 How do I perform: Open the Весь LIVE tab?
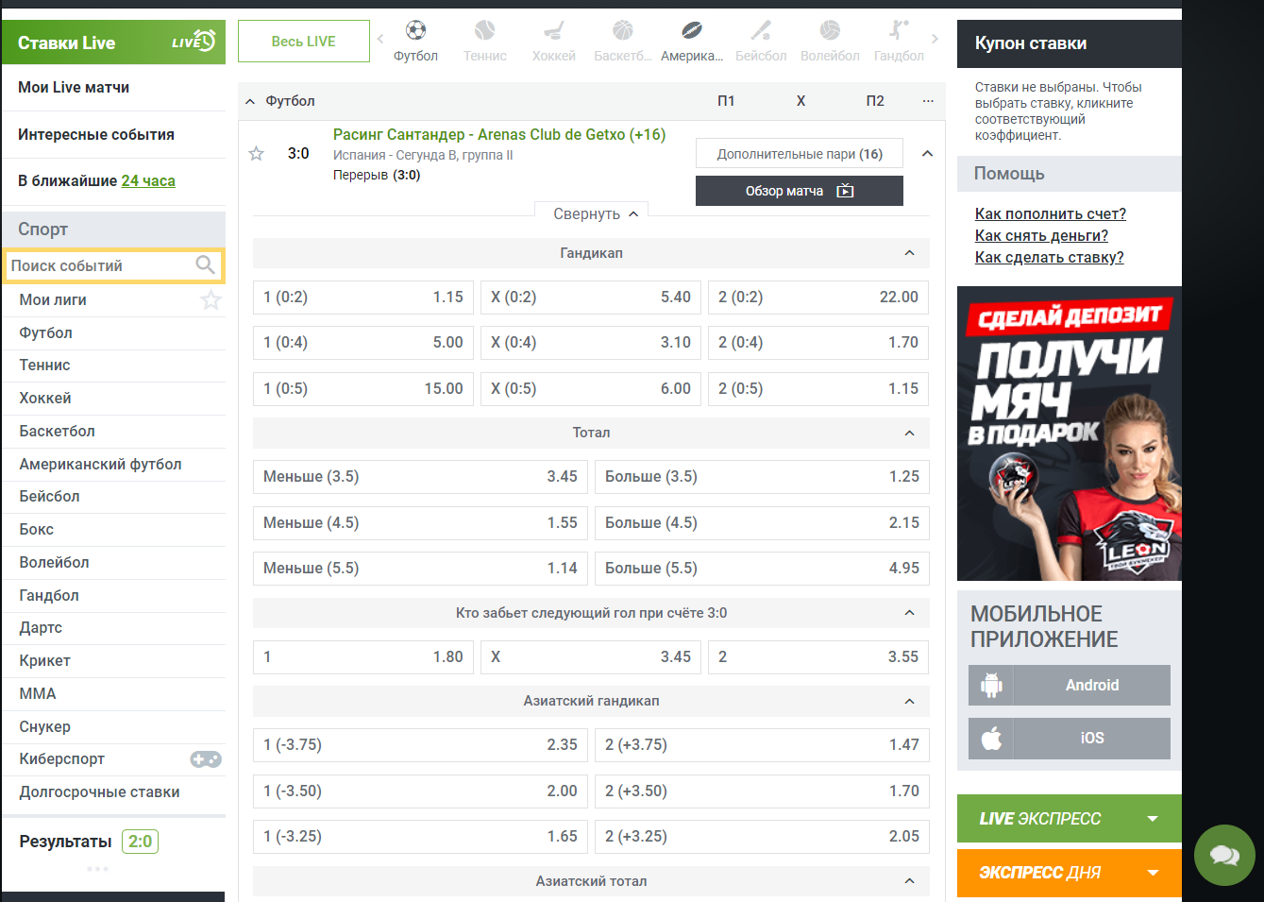(303, 42)
